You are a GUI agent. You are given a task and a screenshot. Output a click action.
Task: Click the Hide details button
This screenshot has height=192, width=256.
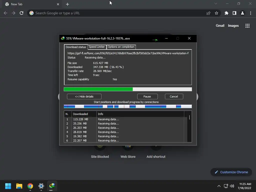84,96
